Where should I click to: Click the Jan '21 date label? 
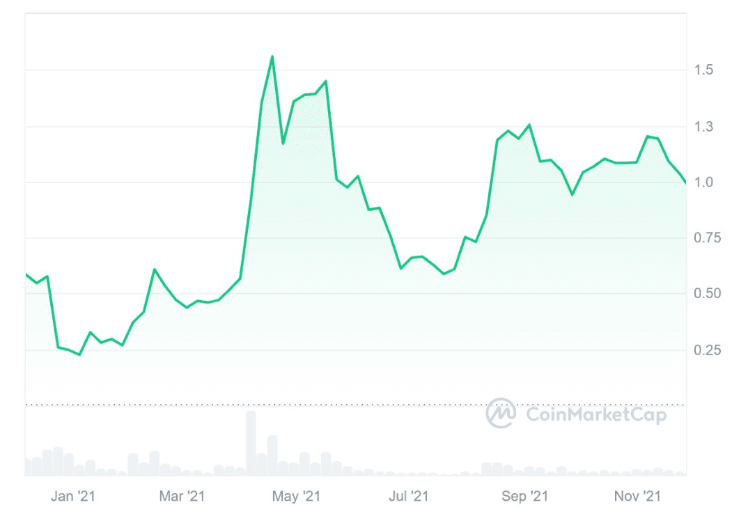point(72,496)
